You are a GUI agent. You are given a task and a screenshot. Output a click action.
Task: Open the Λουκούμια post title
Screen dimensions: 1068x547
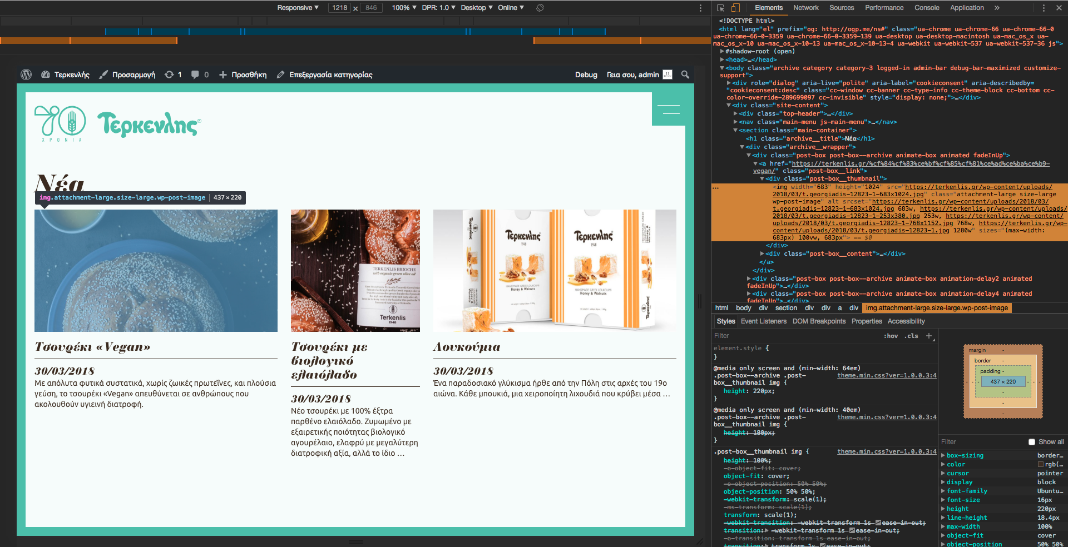coord(467,347)
